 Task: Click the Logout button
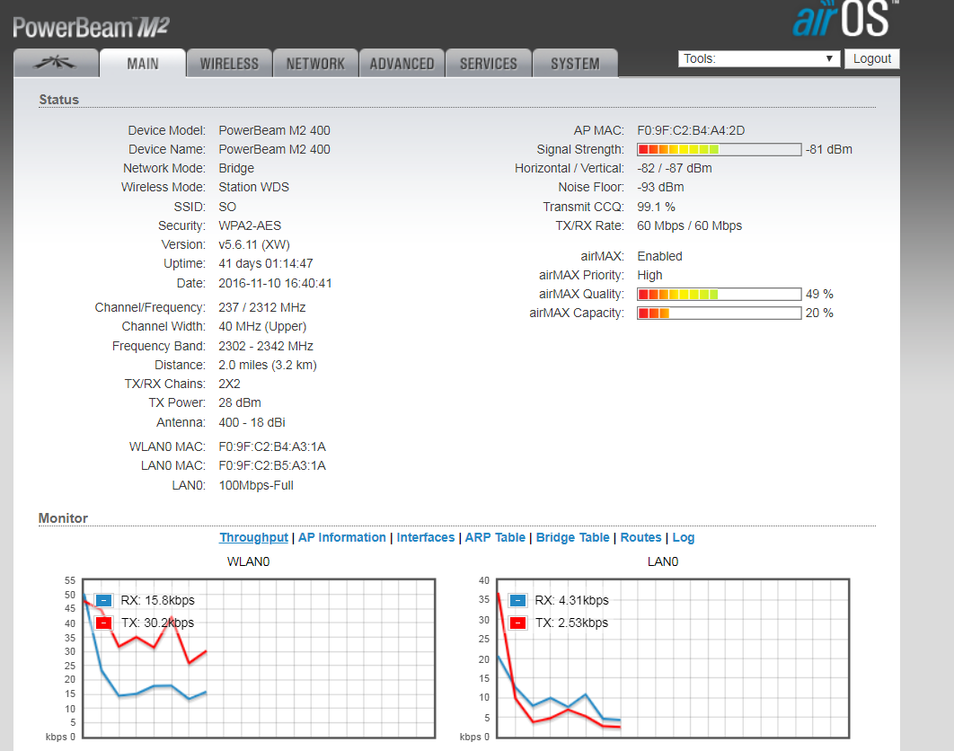tap(872, 59)
